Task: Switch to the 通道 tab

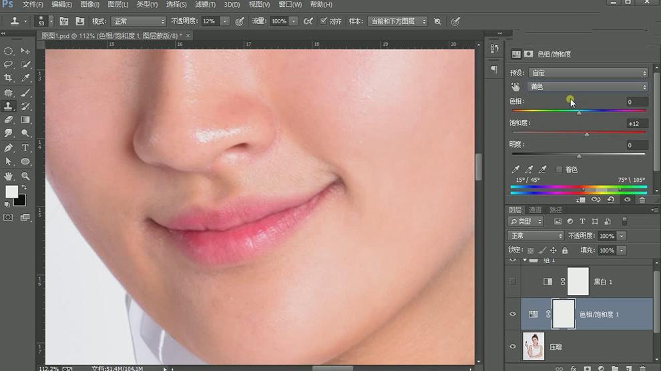Action: coord(536,210)
